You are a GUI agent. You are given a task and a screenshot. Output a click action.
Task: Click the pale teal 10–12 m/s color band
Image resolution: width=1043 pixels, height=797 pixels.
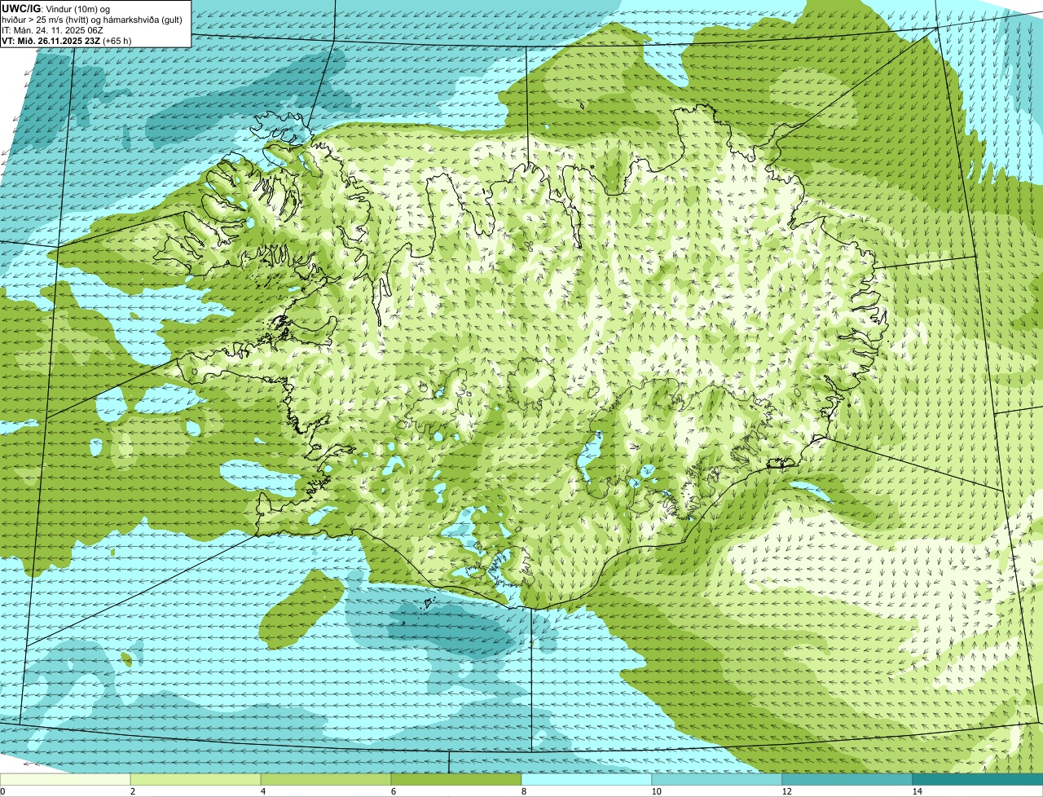click(717, 779)
